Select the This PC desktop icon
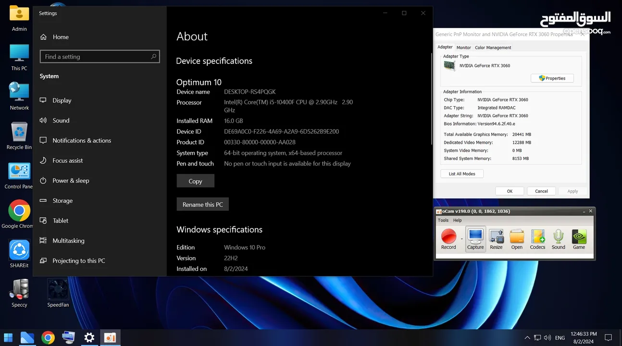This screenshot has height=346, width=622. pyautogui.click(x=19, y=58)
